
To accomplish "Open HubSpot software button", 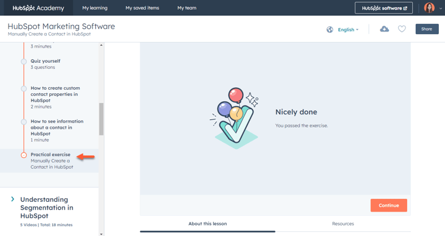I will (383, 8).
